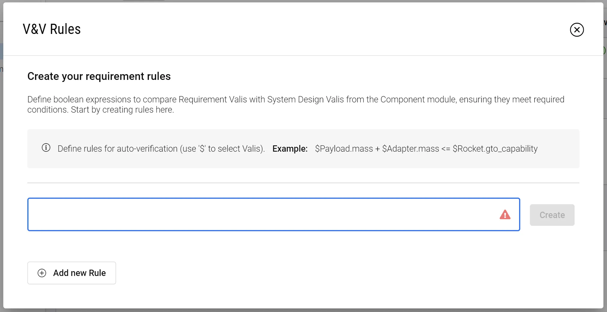Click the $Payload.mass text in the example
This screenshot has height=312, width=607.
(344, 149)
